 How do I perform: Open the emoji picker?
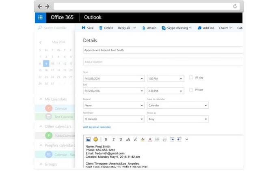(95, 139)
